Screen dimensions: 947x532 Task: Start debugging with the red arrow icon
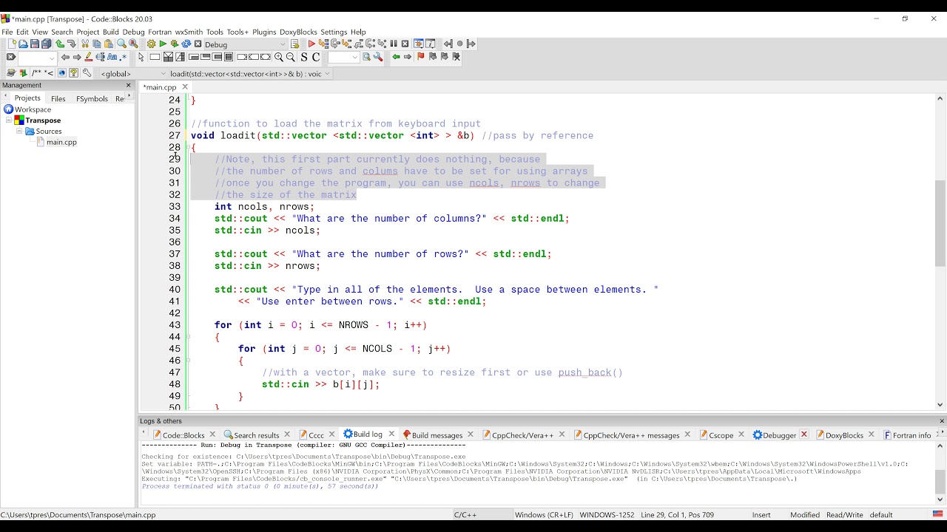coord(311,44)
